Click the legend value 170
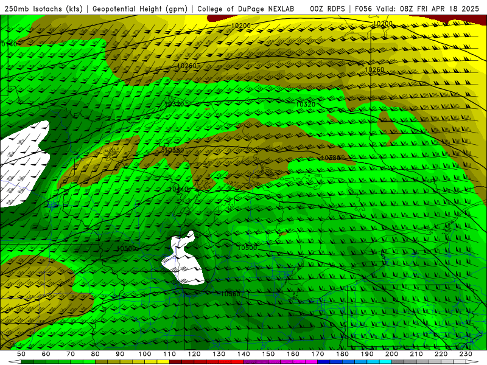This screenshot has width=487, height=365. tap(318, 354)
